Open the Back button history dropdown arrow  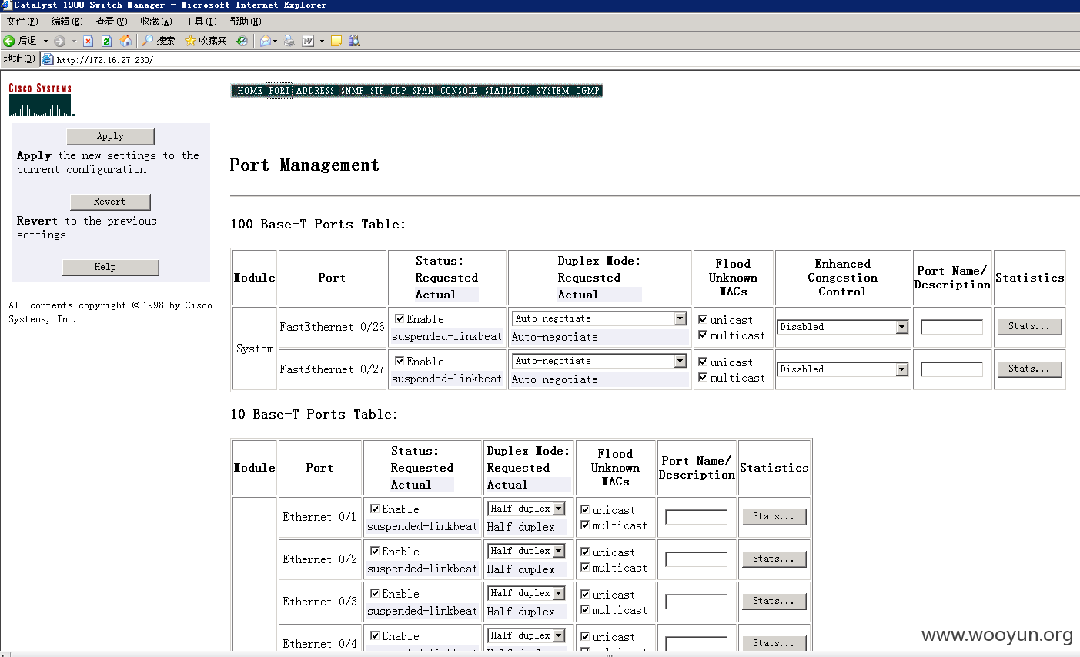click(45, 41)
